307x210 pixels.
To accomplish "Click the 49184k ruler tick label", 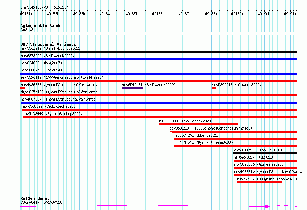I will [106, 14].
